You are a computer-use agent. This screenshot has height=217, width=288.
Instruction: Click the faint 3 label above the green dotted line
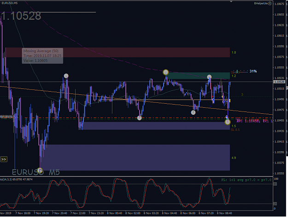242,94
